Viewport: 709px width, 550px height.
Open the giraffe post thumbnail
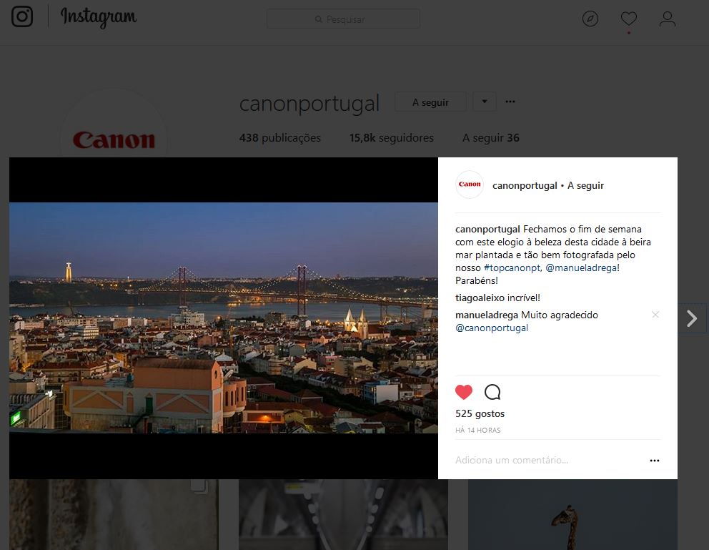pos(572,515)
